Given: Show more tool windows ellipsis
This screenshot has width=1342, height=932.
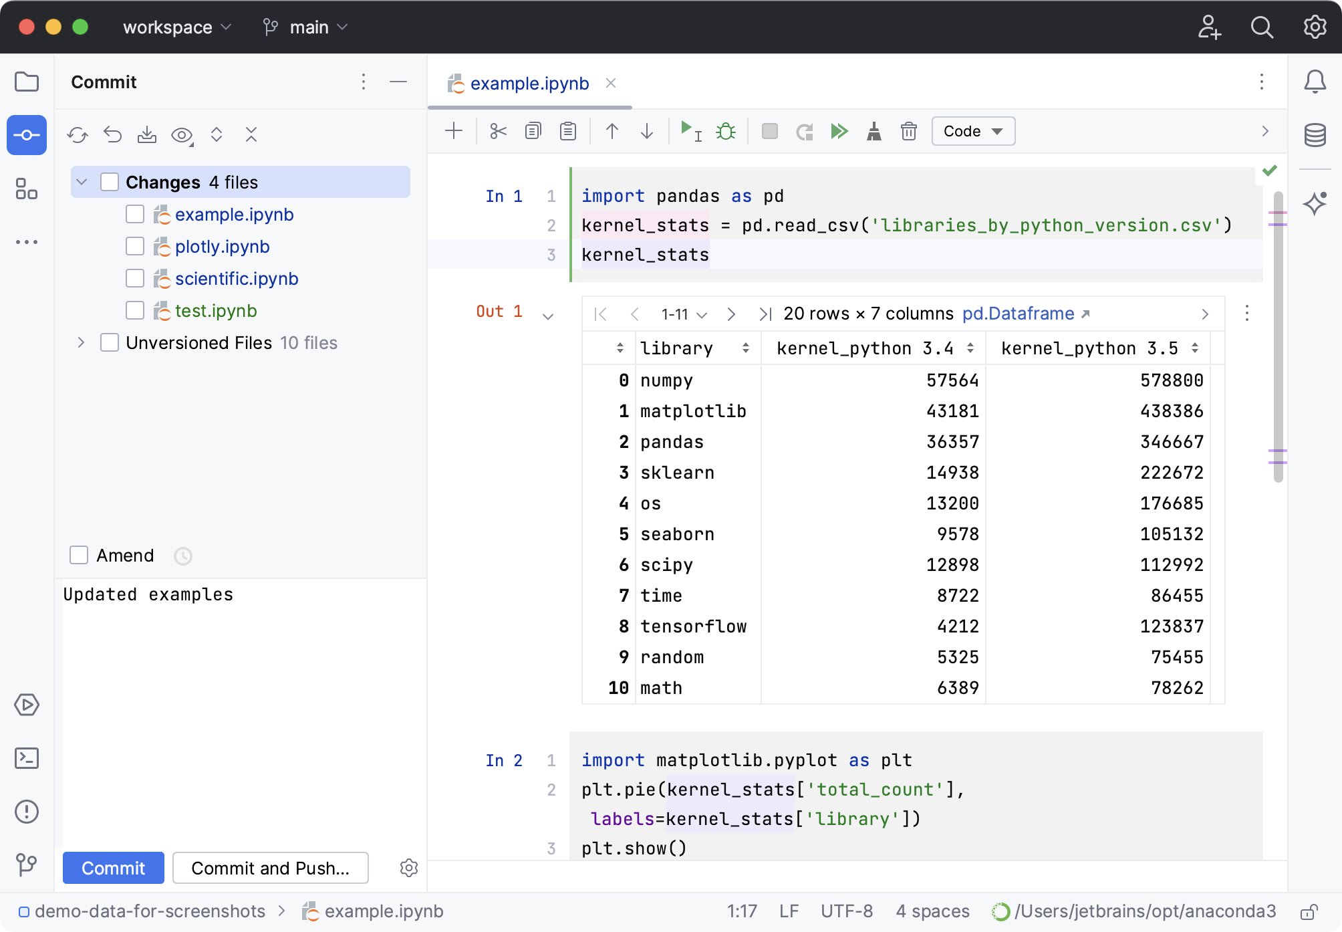Looking at the screenshot, I should coord(27,242).
